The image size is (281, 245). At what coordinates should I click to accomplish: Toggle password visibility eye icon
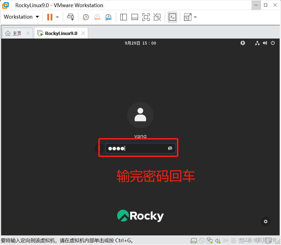pos(170,148)
